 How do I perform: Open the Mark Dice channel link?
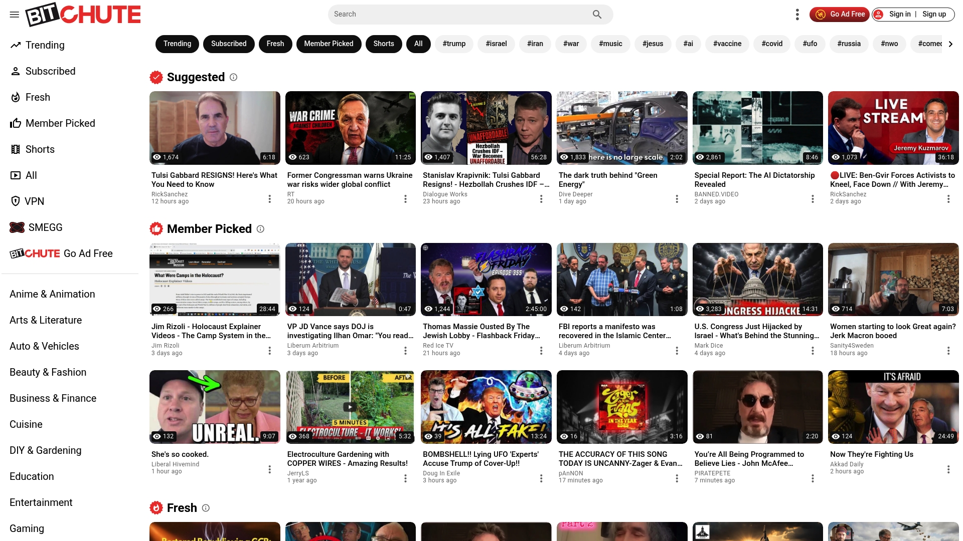coord(709,346)
